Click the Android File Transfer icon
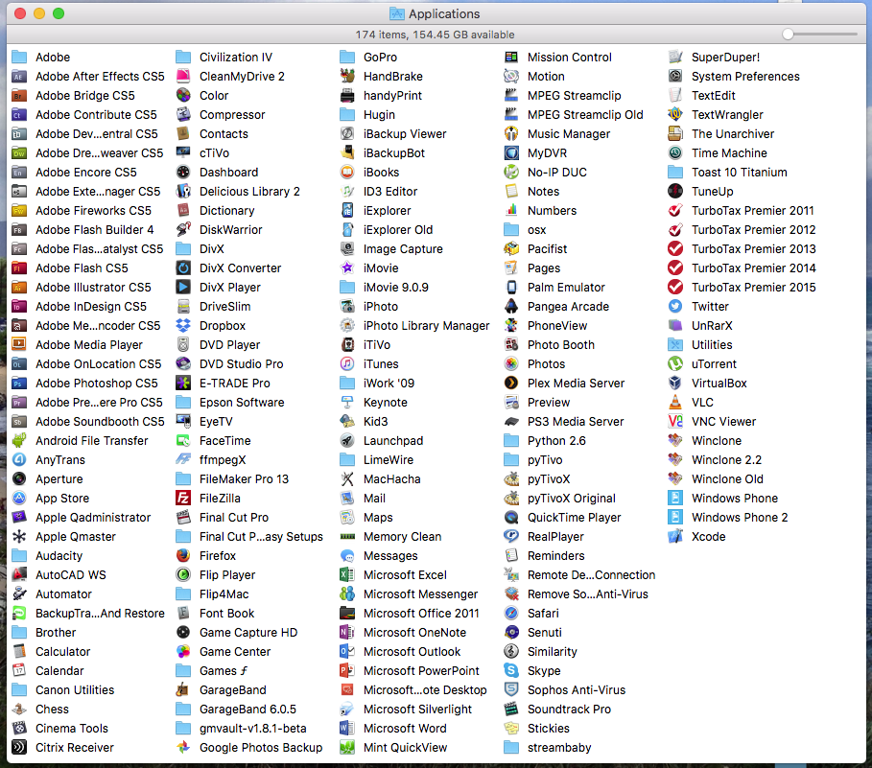The height and width of the screenshot is (768, 872). pos(19,441)
